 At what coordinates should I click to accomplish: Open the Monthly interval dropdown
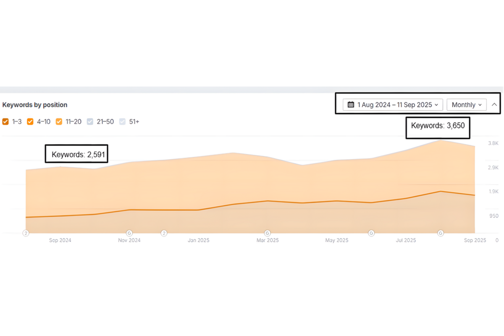(466, 105)
